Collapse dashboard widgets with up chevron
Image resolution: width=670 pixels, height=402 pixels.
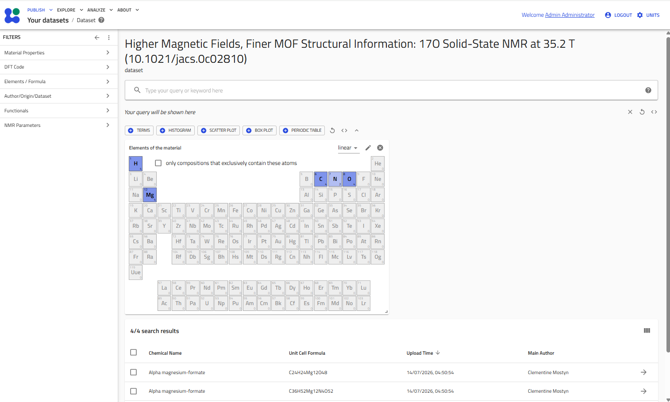pyautogui.click(x=357, y=130)
